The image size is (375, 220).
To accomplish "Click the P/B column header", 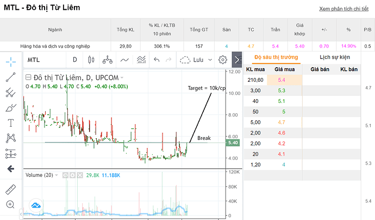I will coord(367,30).
